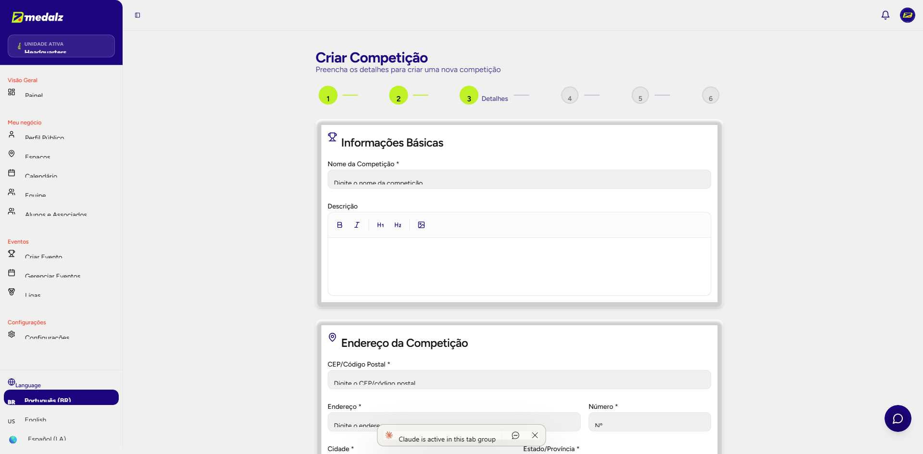Go to step 1 of wizard
This screenshot has height=454, width=923.
(x=328, y=95)
